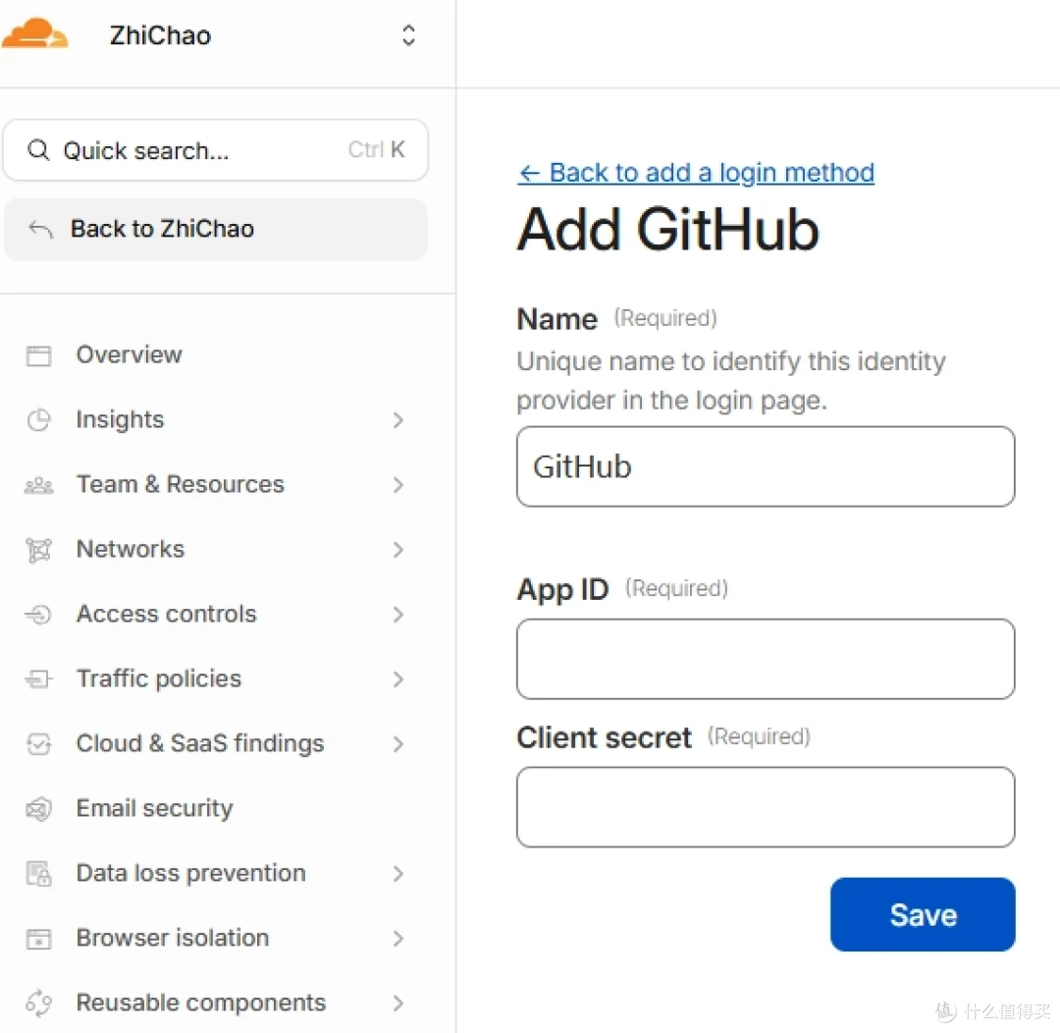Click the return arrow icon beside Back to ZhiChao
The width and height of the screenshot is (1060, 1033).
point(40,230)
